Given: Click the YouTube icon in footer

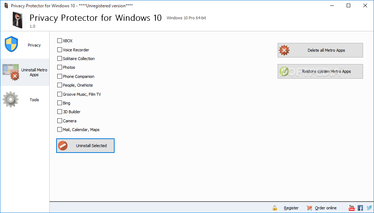Looking at the screenshot, I should pos(352,208).
